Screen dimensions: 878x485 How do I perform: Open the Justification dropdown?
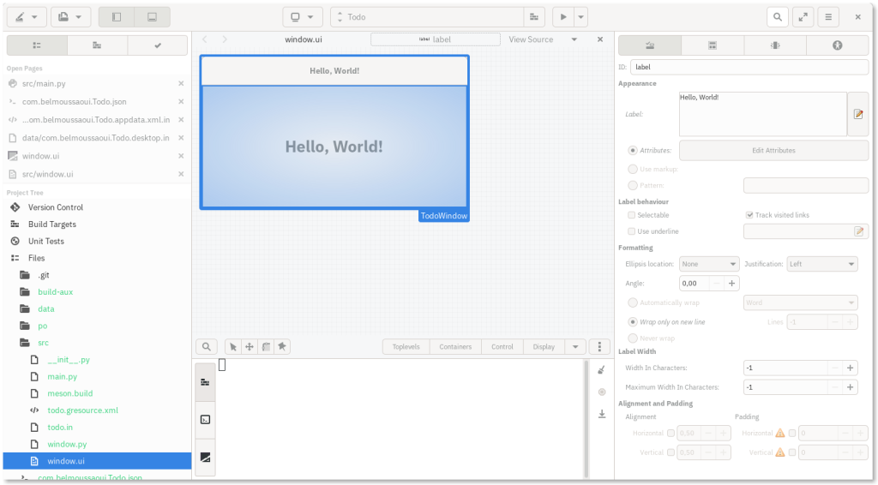[x=822, y=264]
